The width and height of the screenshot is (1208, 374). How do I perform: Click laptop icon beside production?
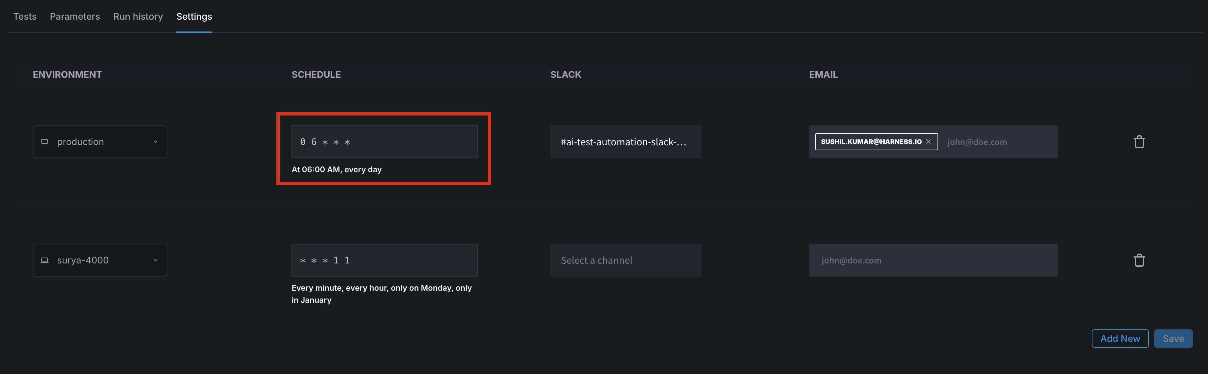point(45,141)
